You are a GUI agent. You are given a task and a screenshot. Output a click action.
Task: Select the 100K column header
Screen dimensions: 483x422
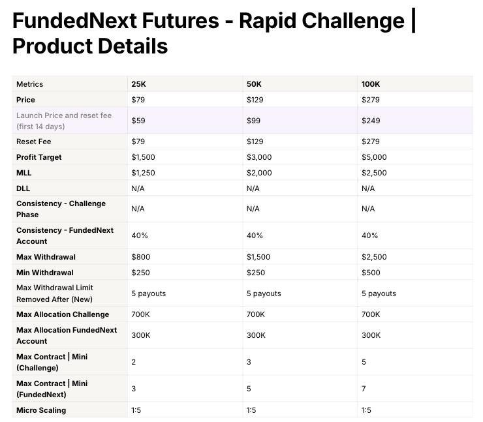pyautogui.click(x=371, y=84)
